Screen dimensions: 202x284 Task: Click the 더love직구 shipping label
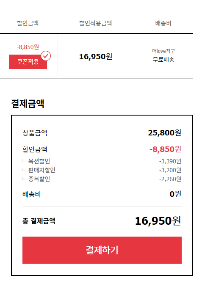coord(163,51)
